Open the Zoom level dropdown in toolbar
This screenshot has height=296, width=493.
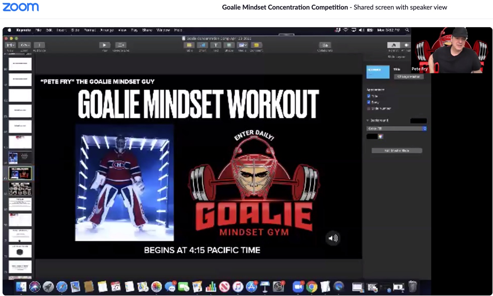coord(25,45)
